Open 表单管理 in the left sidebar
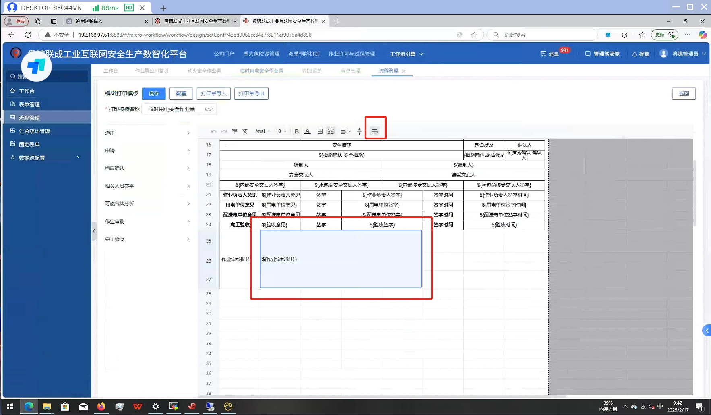Image resolution: width=711 pixels, height=415 pixels. pos(47,104)
